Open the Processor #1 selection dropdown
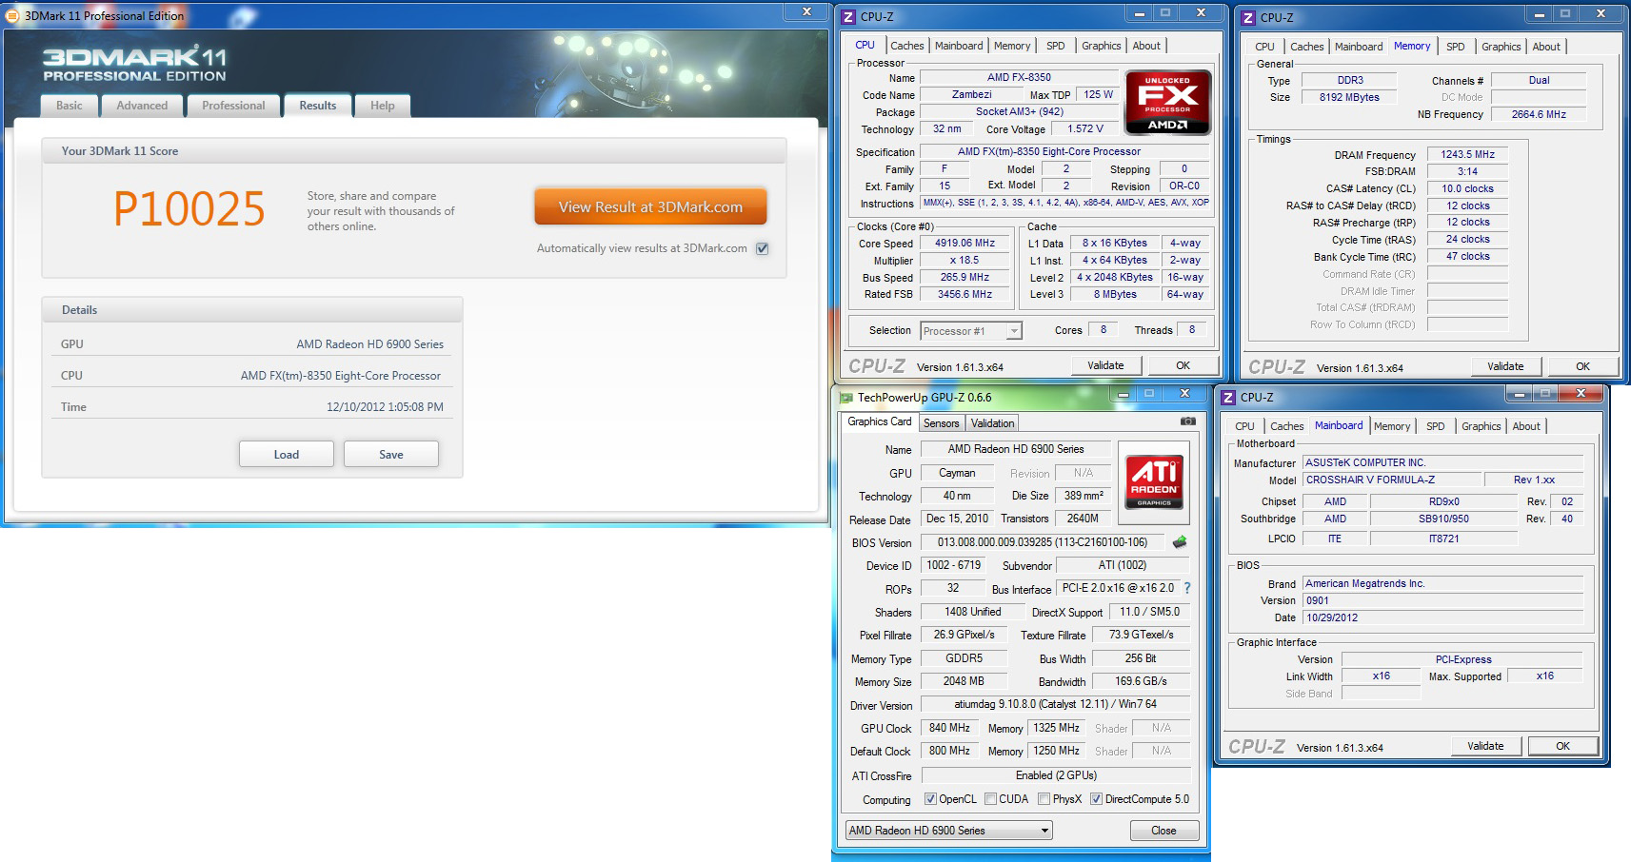 [x=971, y=331]
